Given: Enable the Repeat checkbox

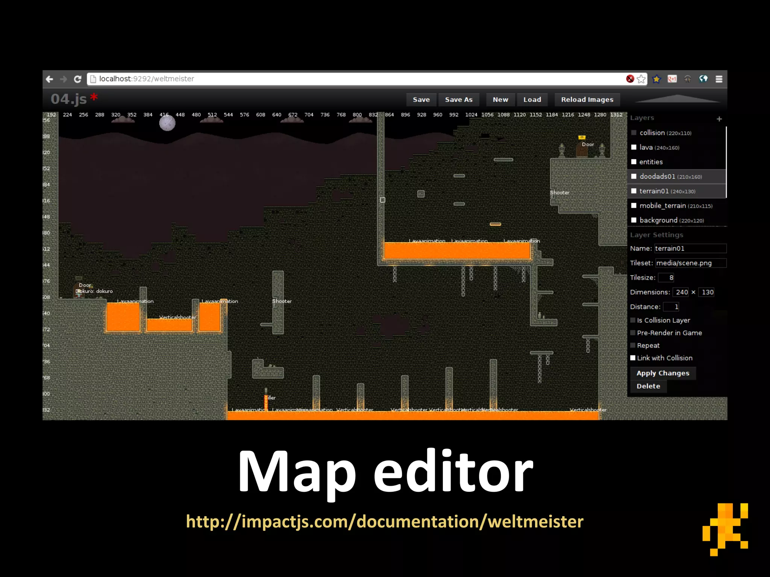Looking at the screenshot, I should pos(633,346).
